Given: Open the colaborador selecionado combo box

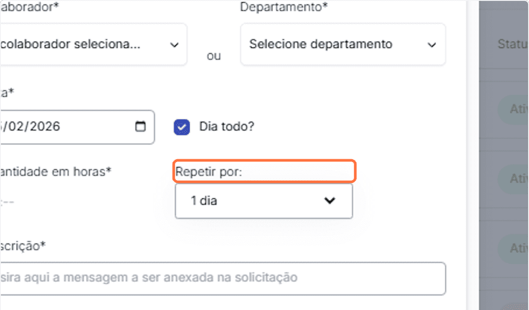Looking at the screenshot, I should coord(90,45).
